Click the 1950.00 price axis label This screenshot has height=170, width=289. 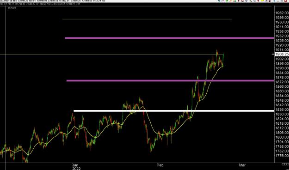pyautogui.click(x=282, y=22)
